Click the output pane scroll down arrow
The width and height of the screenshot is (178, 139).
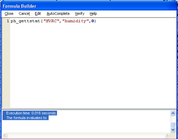tap(173, 130)
